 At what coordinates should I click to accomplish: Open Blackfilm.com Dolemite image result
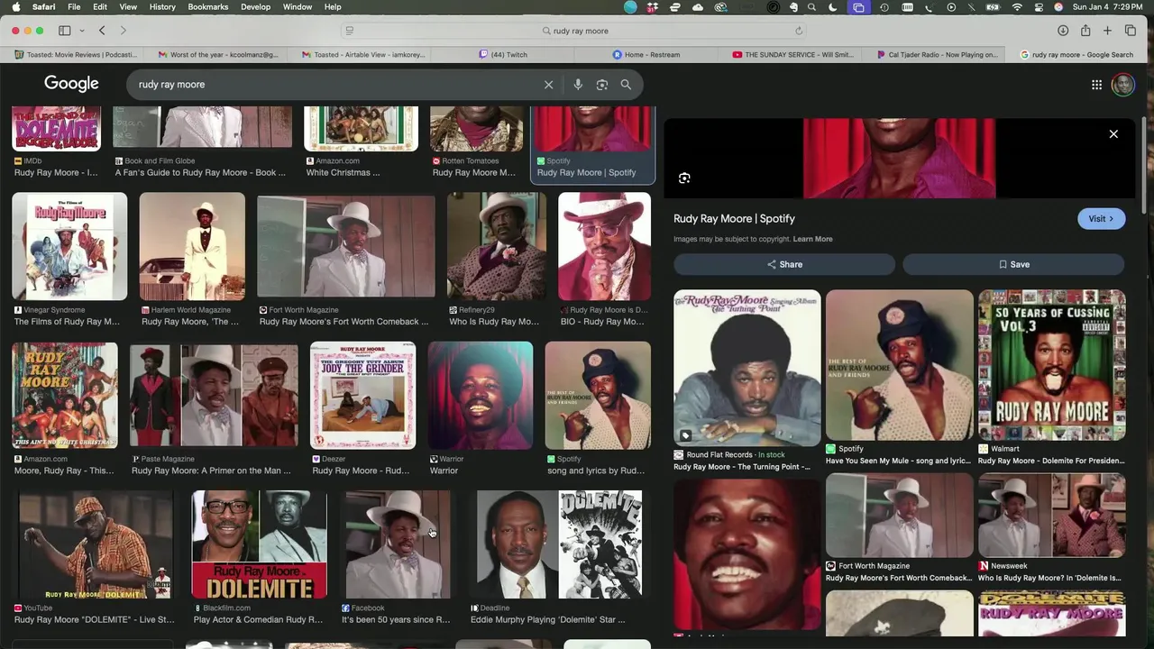[260, 544]
